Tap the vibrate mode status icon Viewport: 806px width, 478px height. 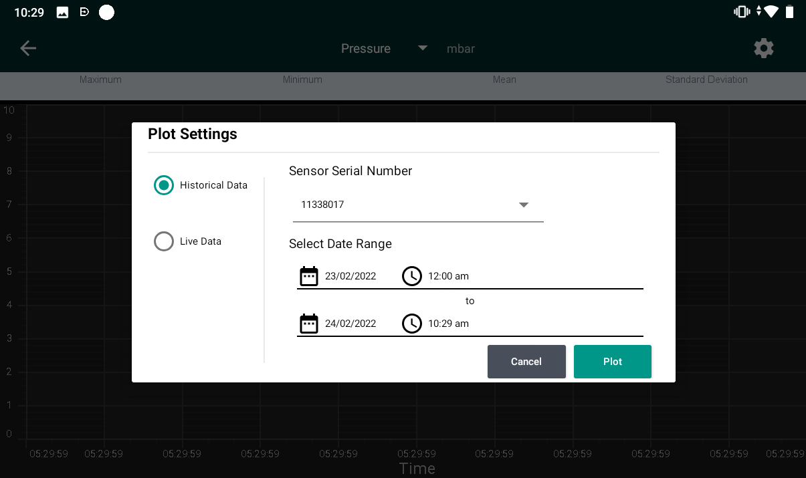click(x=741, y=11)
